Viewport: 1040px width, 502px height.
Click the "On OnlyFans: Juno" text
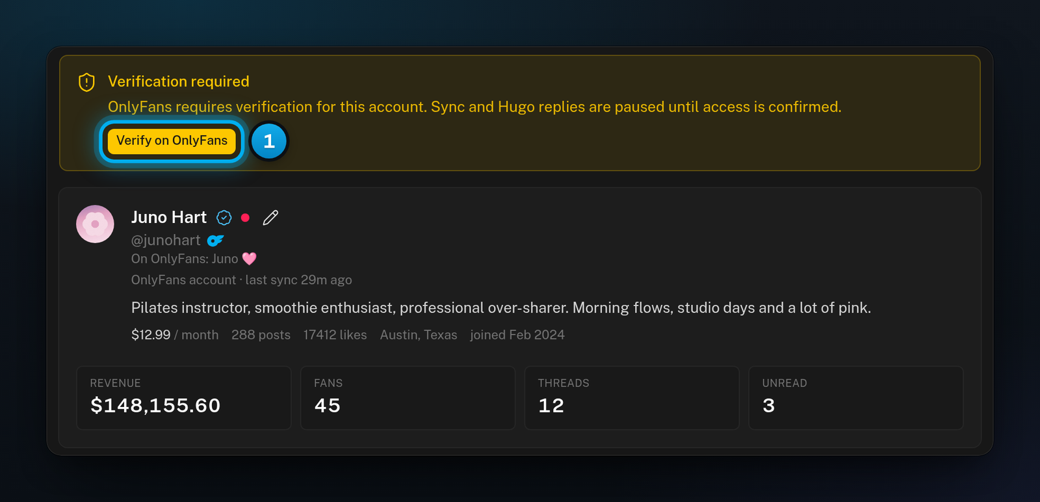point(185,259)
